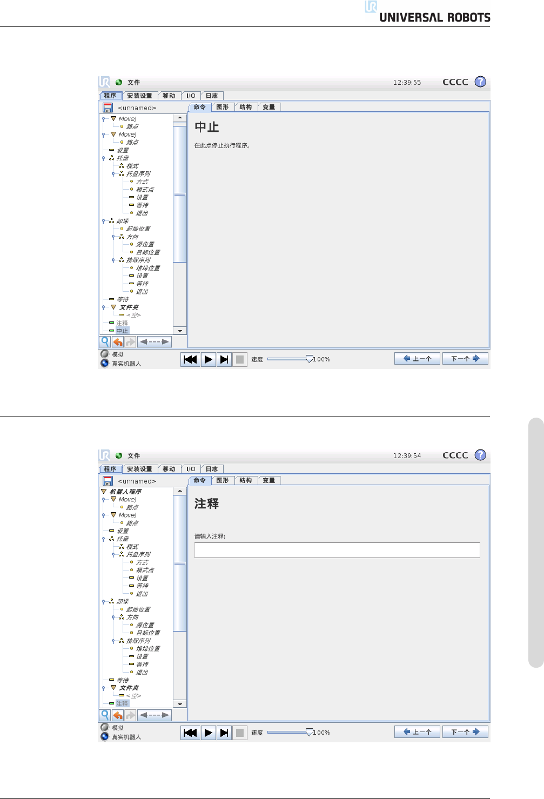Click the green status indicator in upper screenshot
Viewport: 544px width, 799px height.
click(119, 83)
